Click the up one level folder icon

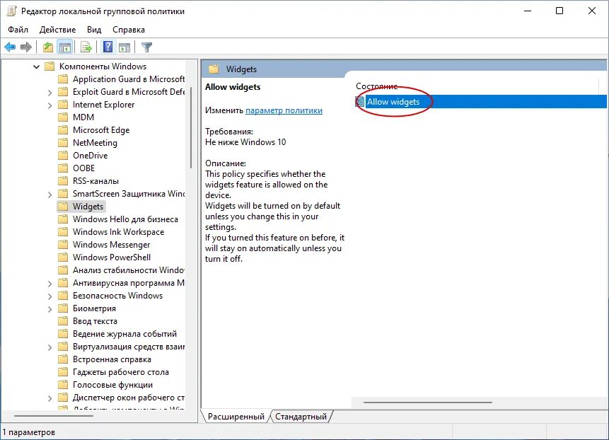(48, 47)
